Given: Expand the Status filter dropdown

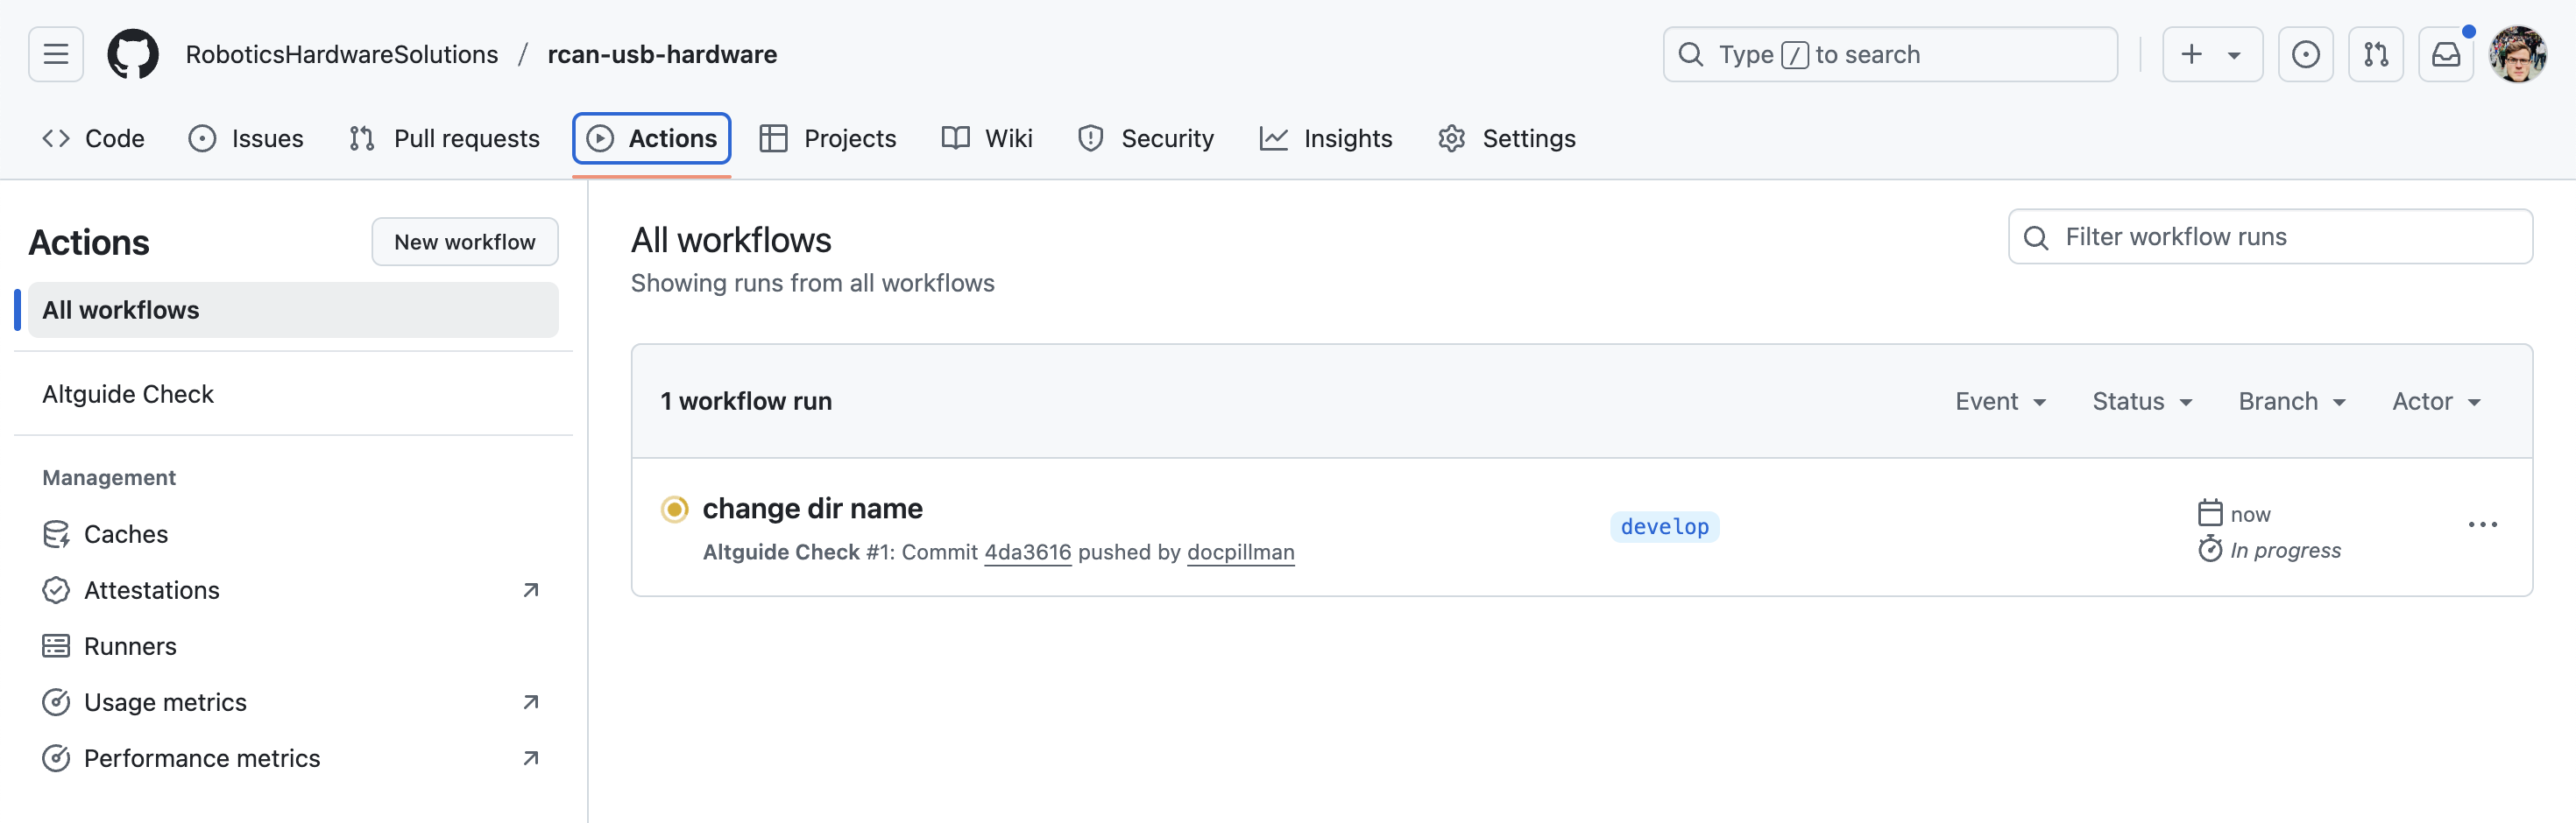Looking at the screenshot, I should 2142,402.
